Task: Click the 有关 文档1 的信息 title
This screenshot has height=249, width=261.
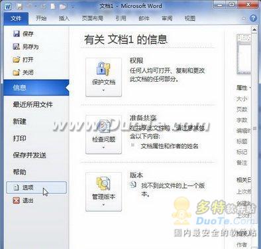Action: [x=126, y=40]
